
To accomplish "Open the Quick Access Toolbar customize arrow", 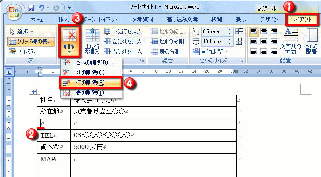I will tap(69, 8).
